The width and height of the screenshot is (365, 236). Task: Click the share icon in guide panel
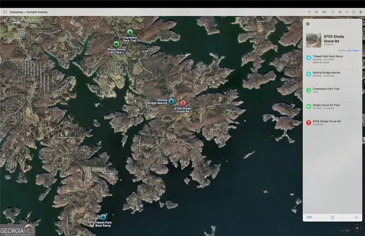coord(332,217)
